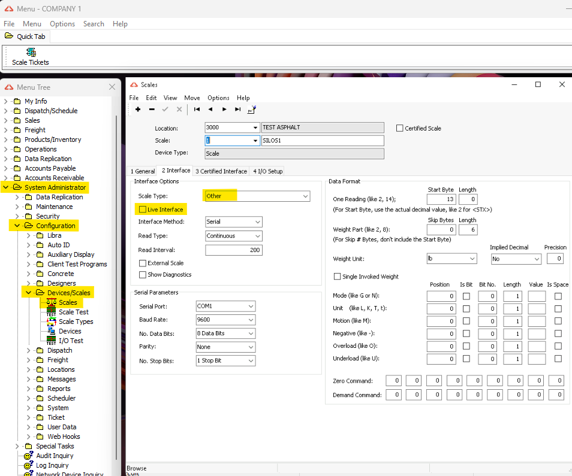The image size is (572, 476).
Task: Switch to the 3 Certified Interface tab
Action: [x=221, y=171]
